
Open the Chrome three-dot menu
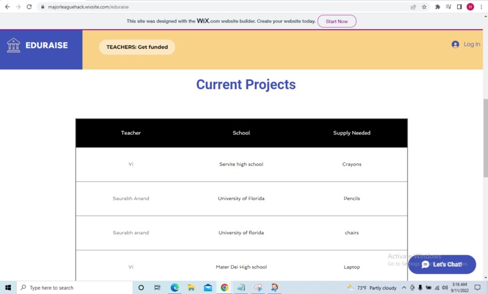coord(481,7)
